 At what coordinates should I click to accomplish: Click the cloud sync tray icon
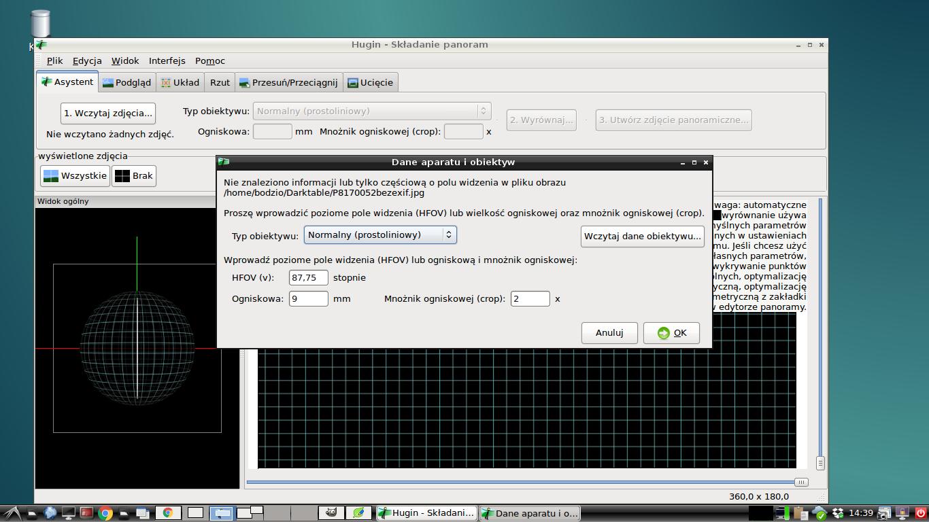(x=820, y=512)
